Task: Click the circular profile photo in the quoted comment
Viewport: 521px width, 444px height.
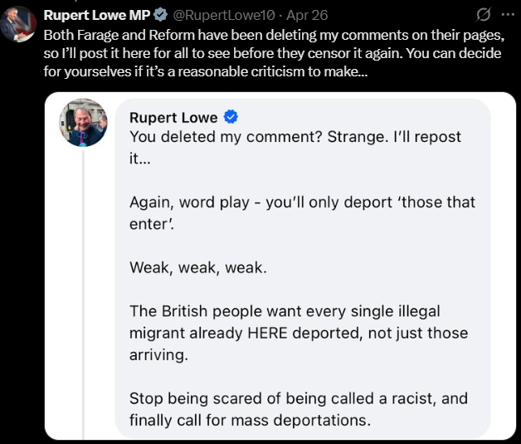Action: 83,123
